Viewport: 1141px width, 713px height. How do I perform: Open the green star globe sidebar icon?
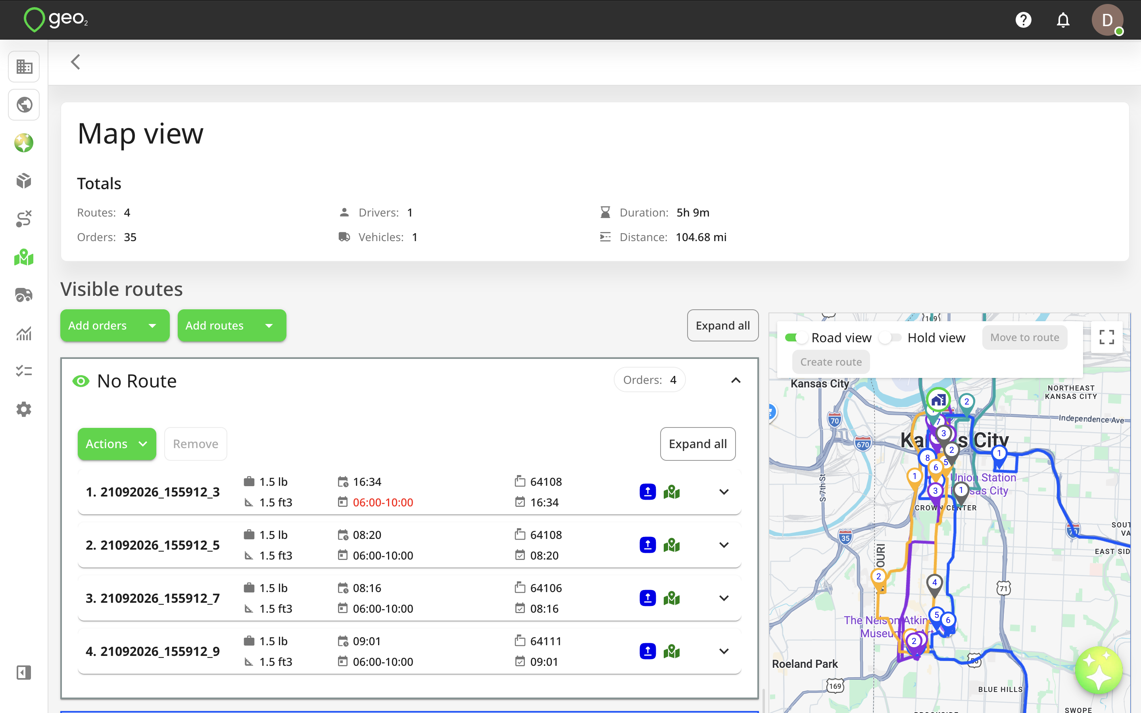pyautogui.click(x=24, y=143)
